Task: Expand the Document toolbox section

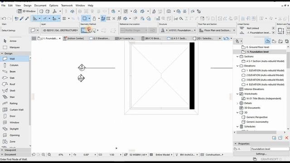Action: [2, 154]
